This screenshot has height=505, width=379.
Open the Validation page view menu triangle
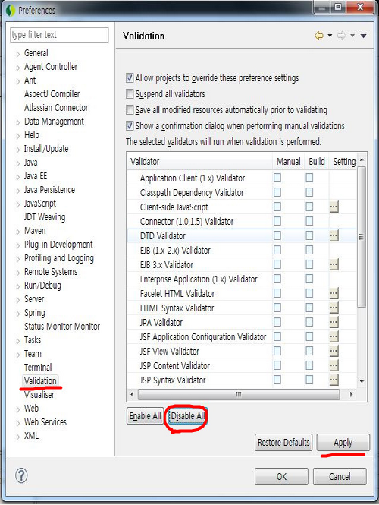(363, 36)
